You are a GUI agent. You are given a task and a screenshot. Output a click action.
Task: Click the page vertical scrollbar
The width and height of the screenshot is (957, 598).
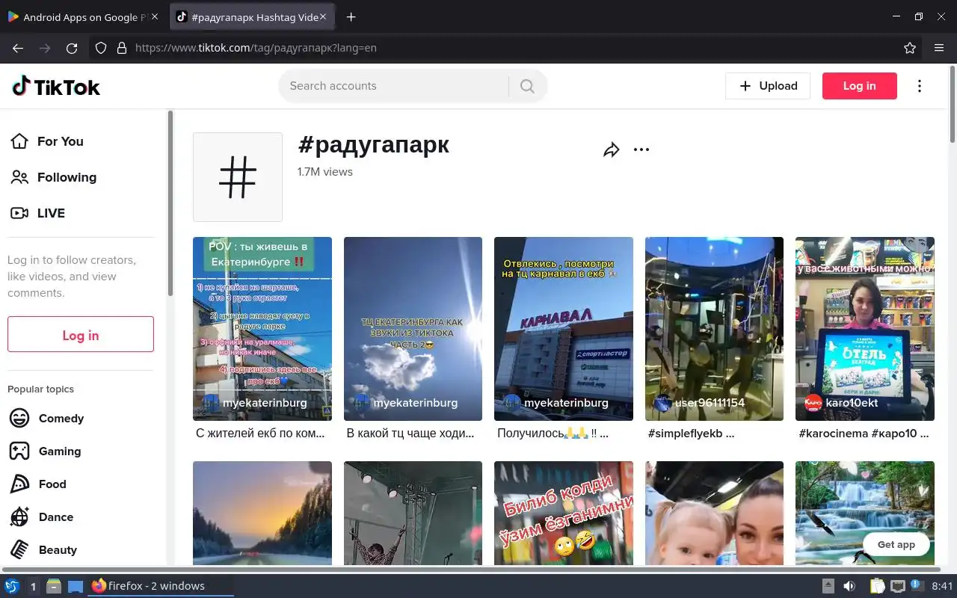coord(953,105)
